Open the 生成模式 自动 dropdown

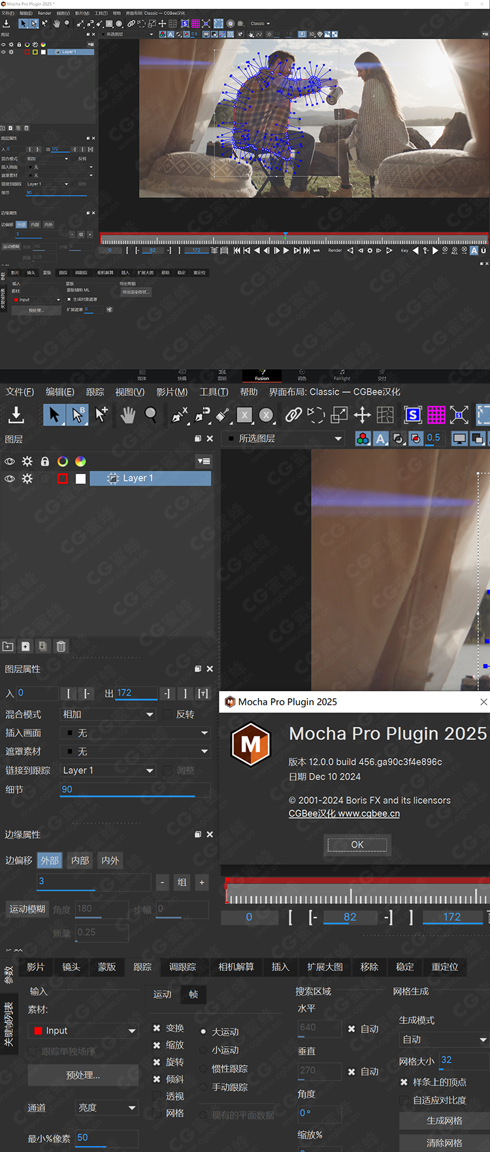pyautogui.click(x=444, y=1039)
